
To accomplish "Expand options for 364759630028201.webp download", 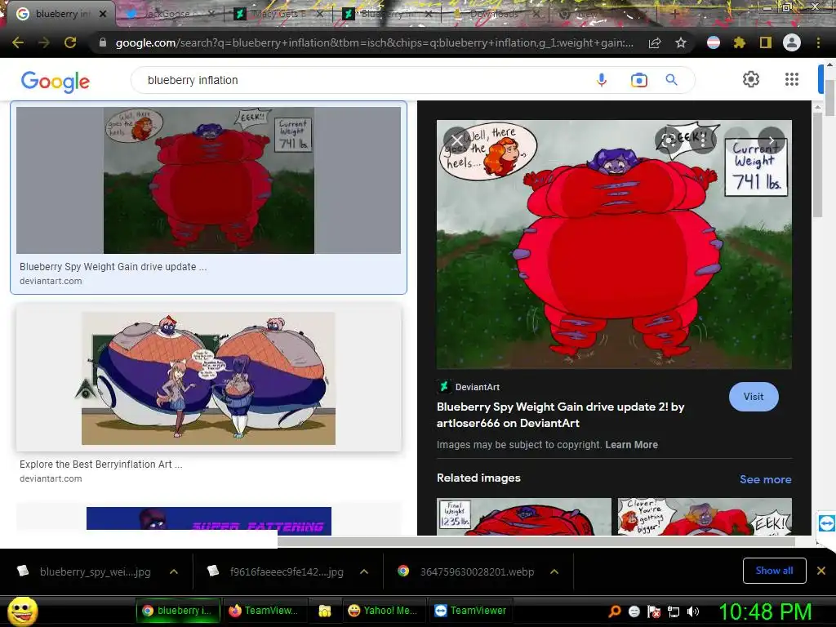I will coord(554,571).
